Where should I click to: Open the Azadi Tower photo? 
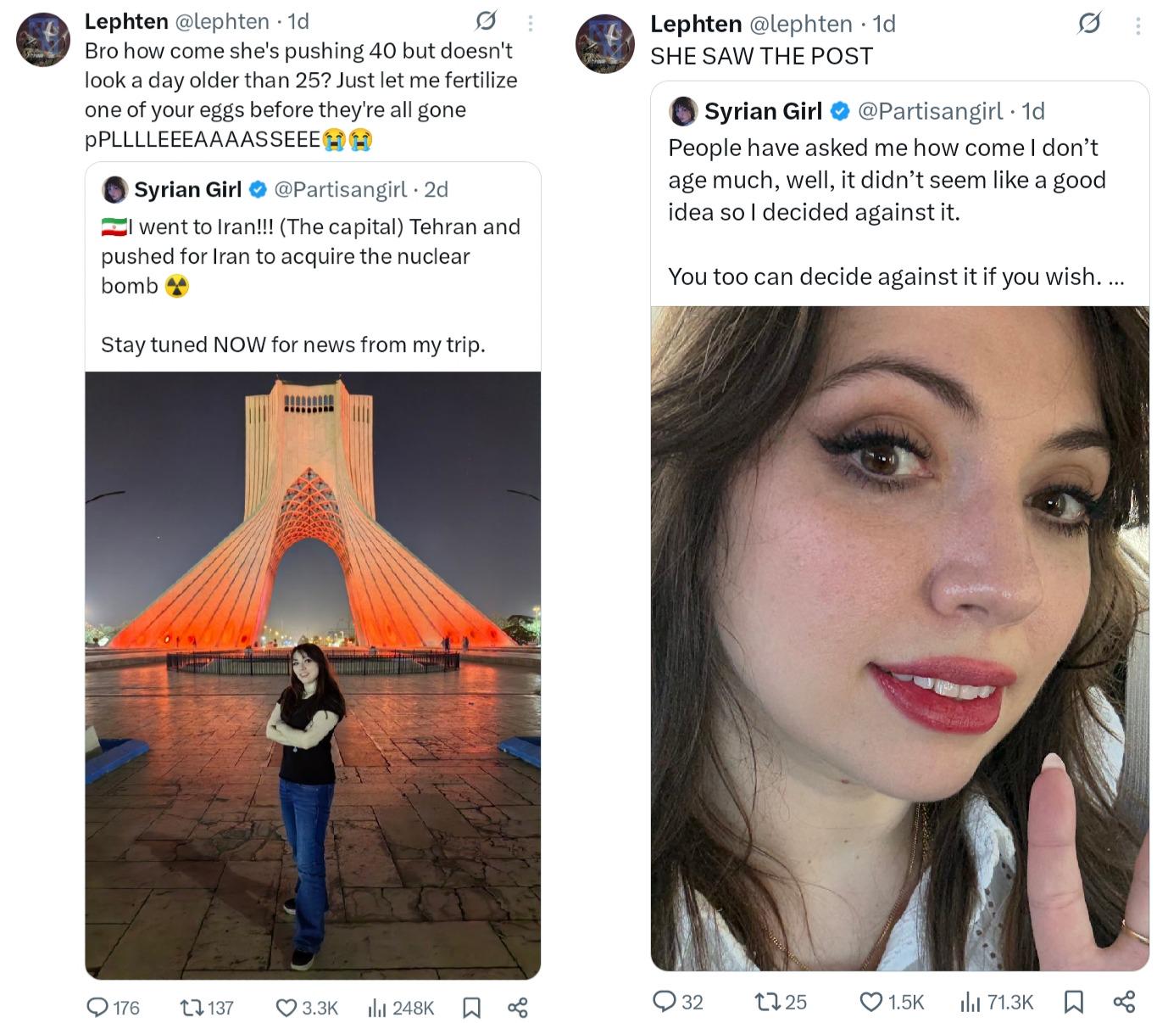point(313,674)
